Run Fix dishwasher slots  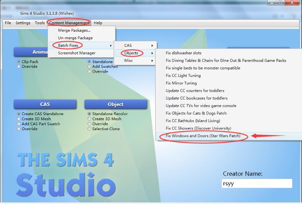click(x=229, y=53)
